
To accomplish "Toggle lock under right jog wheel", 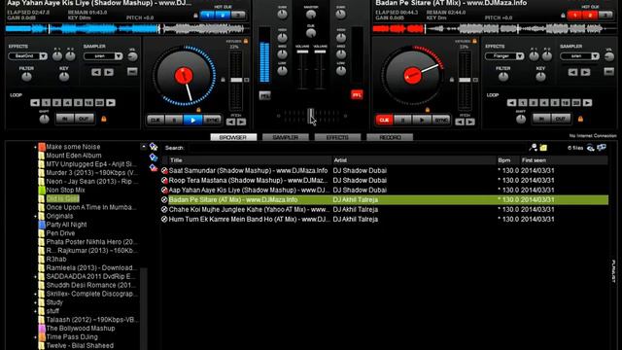I will click(x=428, y=110).
